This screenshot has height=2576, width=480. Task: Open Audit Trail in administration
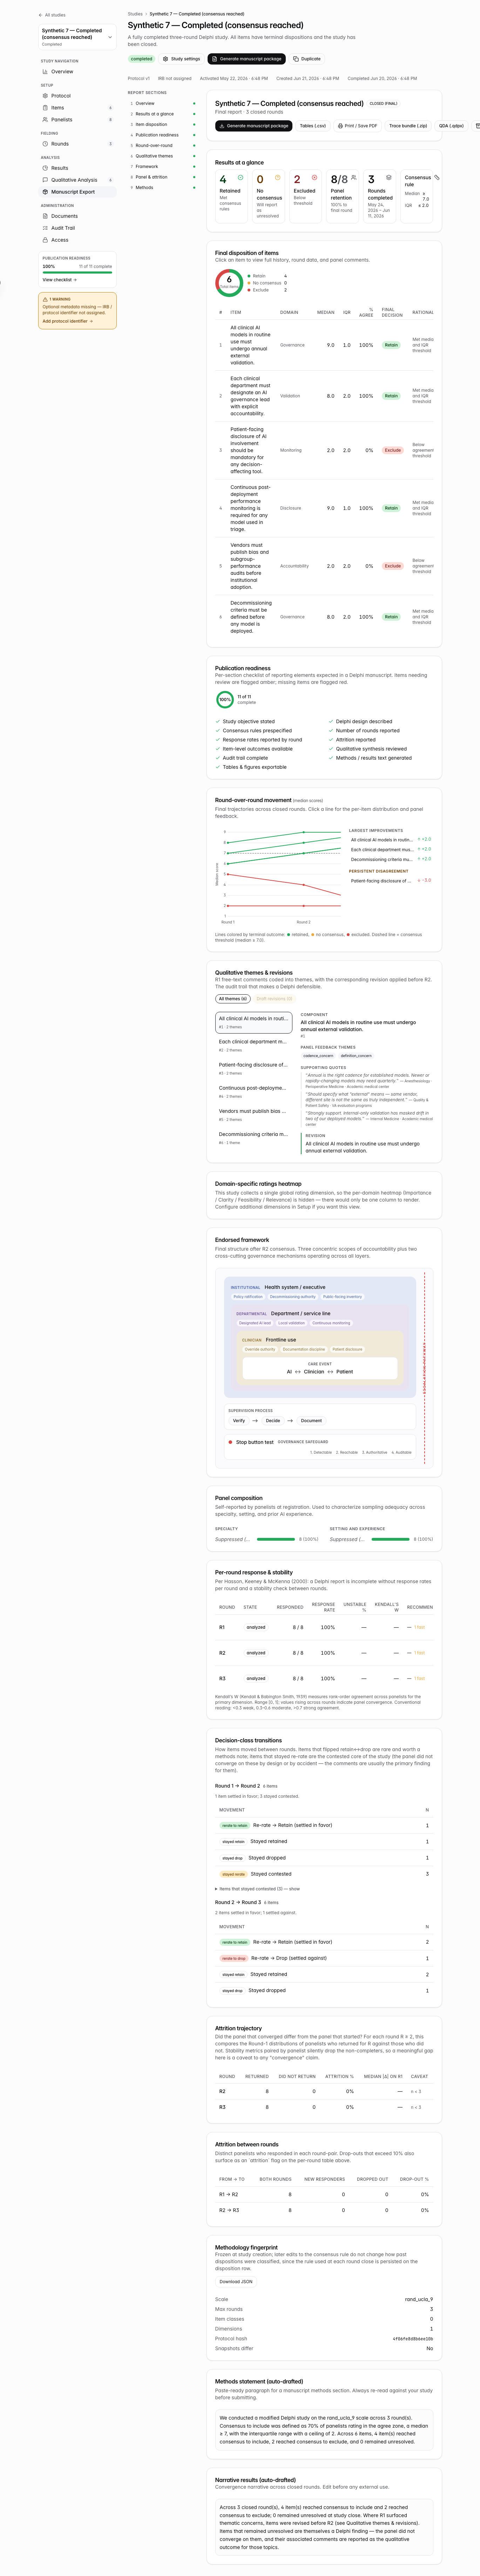(x=63, y=228)
